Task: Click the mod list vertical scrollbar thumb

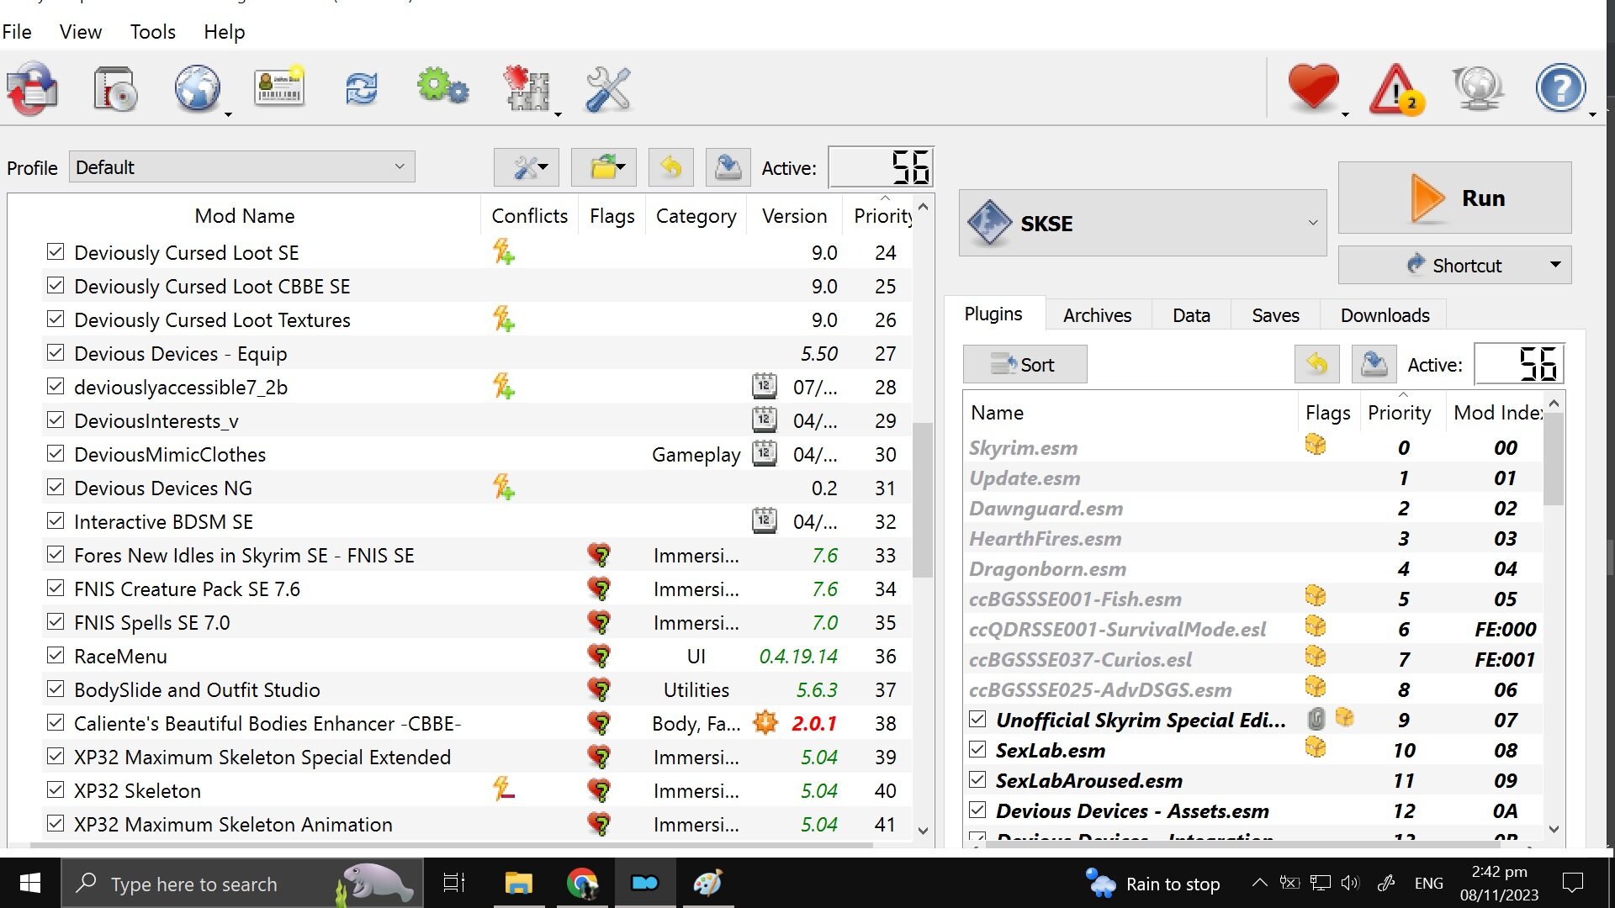Action: click(923, 499)
